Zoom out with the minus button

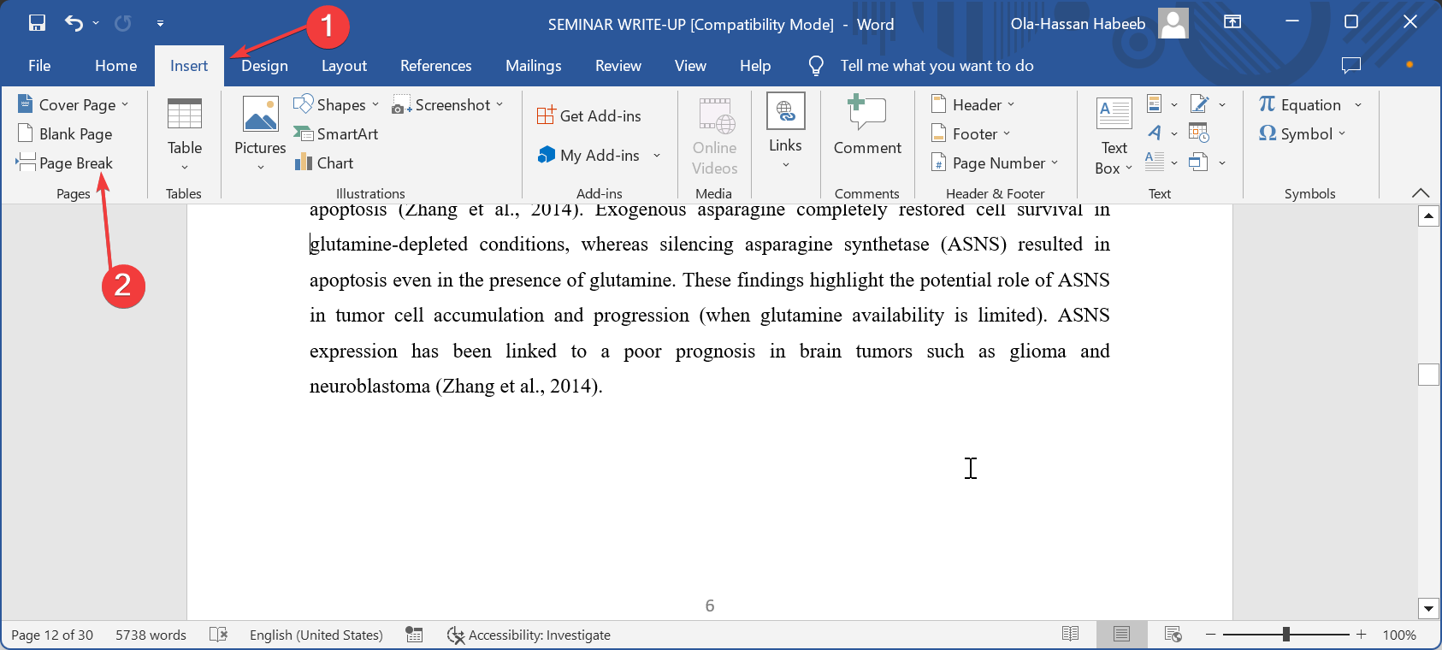pyautogui.click(x=1210, y=634)
